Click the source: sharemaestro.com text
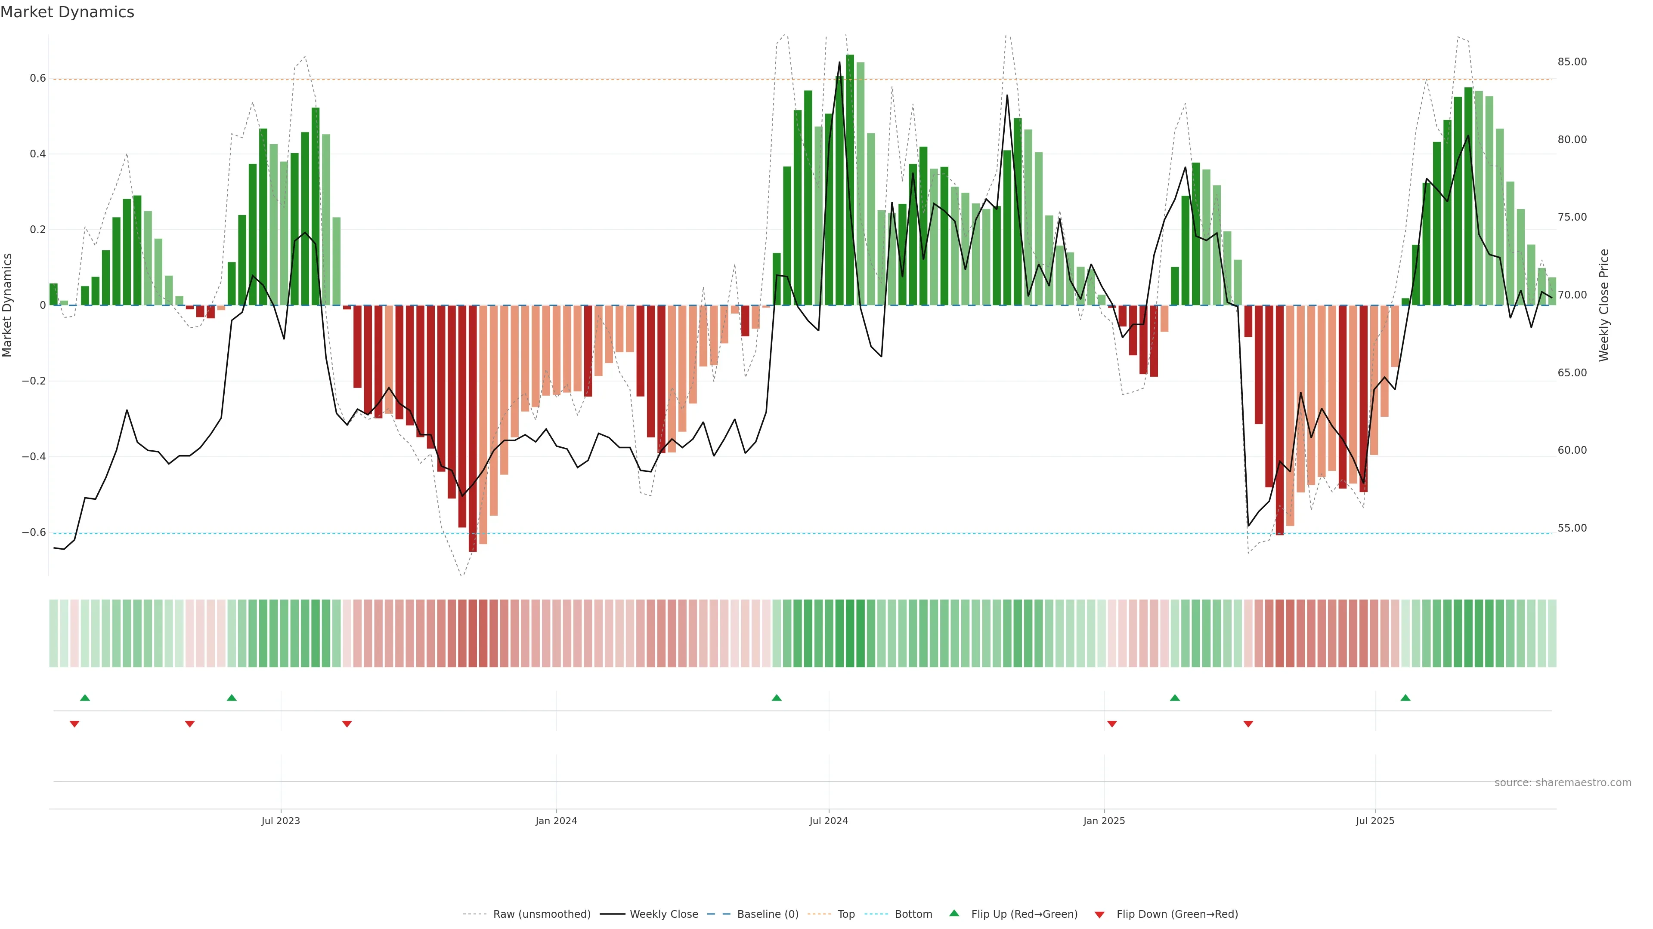The image size is (1653, 929). [x=1563, y=783]
